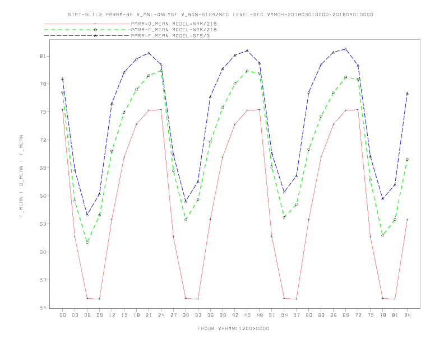Image resolution: width=444 pixels, height=343 pixels.
Task: Click the x-axis forecast hour label 39
Action: click(x=223, y=315)
